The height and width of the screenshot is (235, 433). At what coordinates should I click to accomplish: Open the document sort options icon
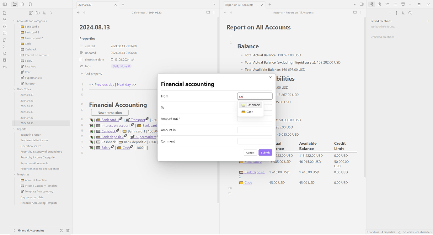[x=44, y=13]
